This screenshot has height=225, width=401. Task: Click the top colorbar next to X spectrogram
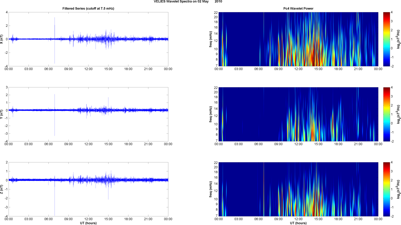click(x=386, y=39)
